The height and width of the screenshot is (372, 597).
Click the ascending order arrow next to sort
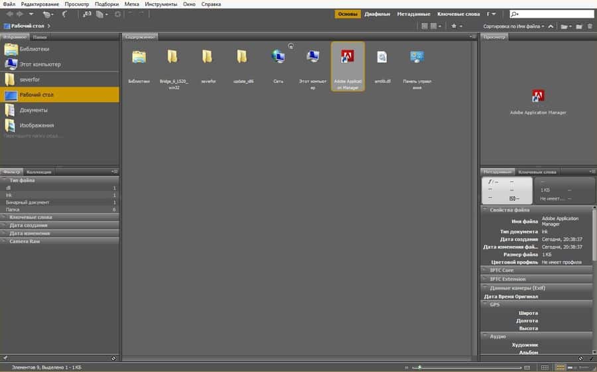click(551, 27)
